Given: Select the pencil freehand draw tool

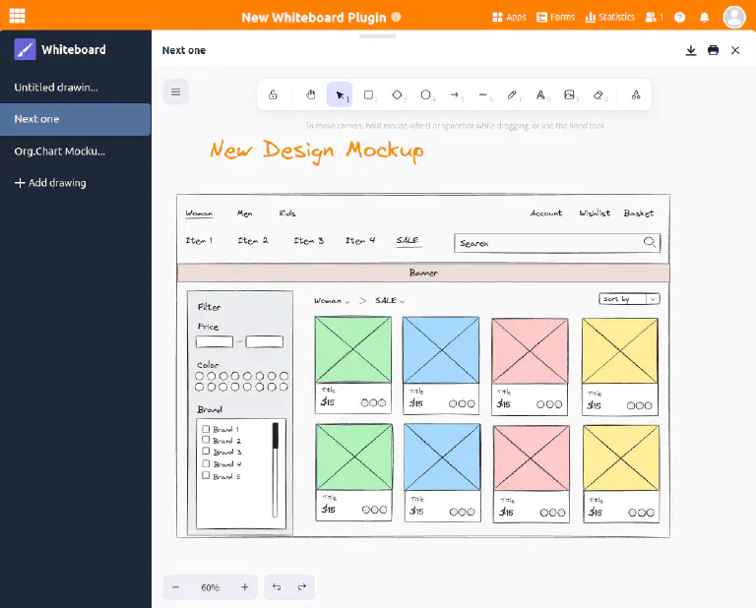Looking at the screenshot, I should (512, 94).
